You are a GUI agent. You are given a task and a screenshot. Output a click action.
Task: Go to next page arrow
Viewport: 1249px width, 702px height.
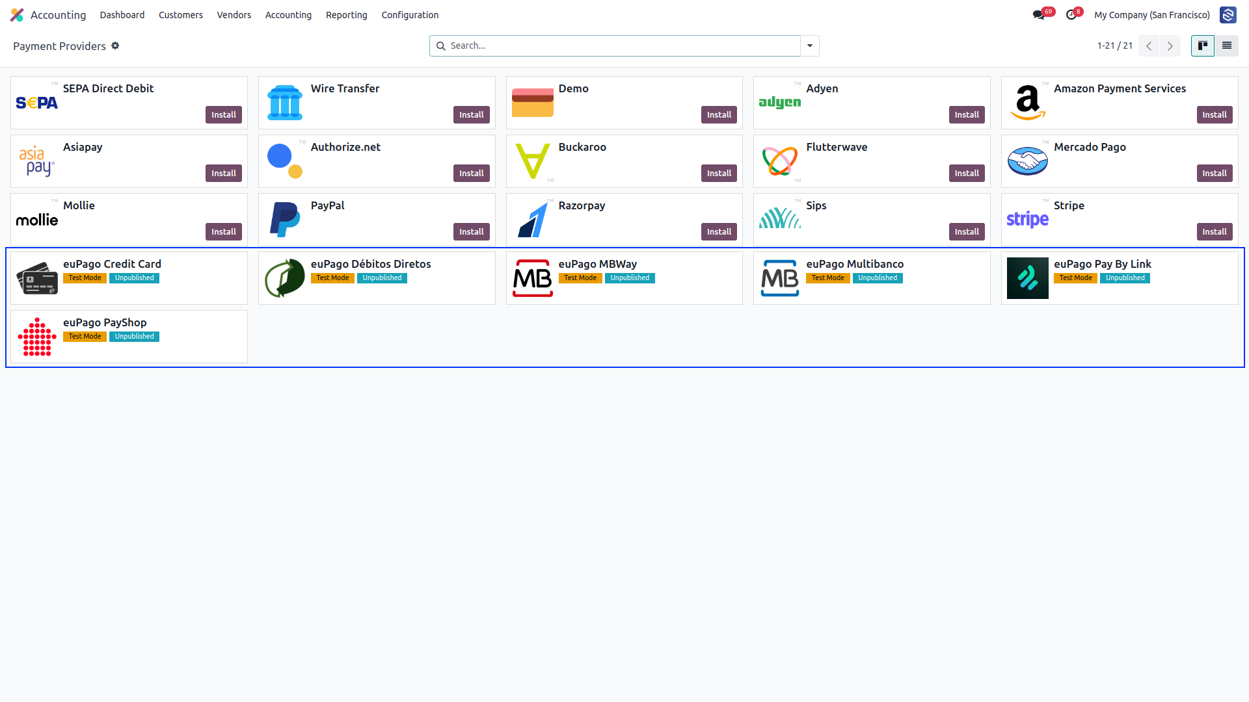[1170, 46]
